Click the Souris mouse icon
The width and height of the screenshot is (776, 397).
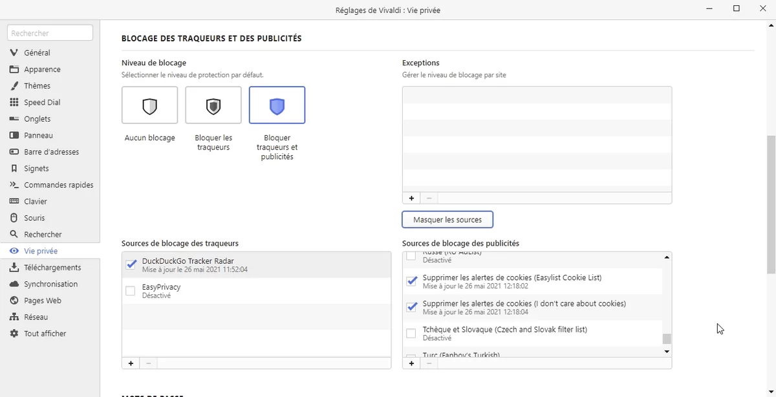coord(14,218)
